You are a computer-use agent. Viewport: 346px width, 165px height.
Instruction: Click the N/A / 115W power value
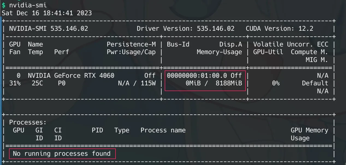137,83
